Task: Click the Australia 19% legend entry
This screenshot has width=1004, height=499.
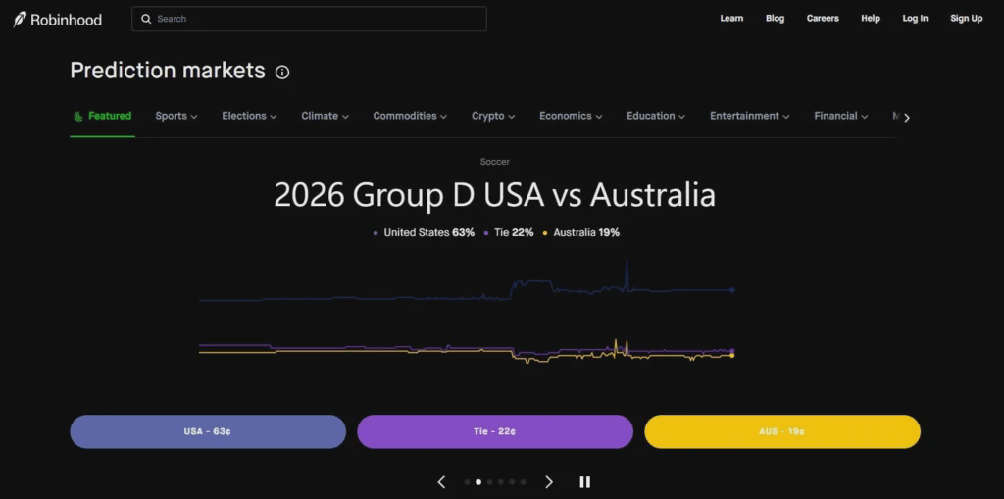Action: [580, 233]
